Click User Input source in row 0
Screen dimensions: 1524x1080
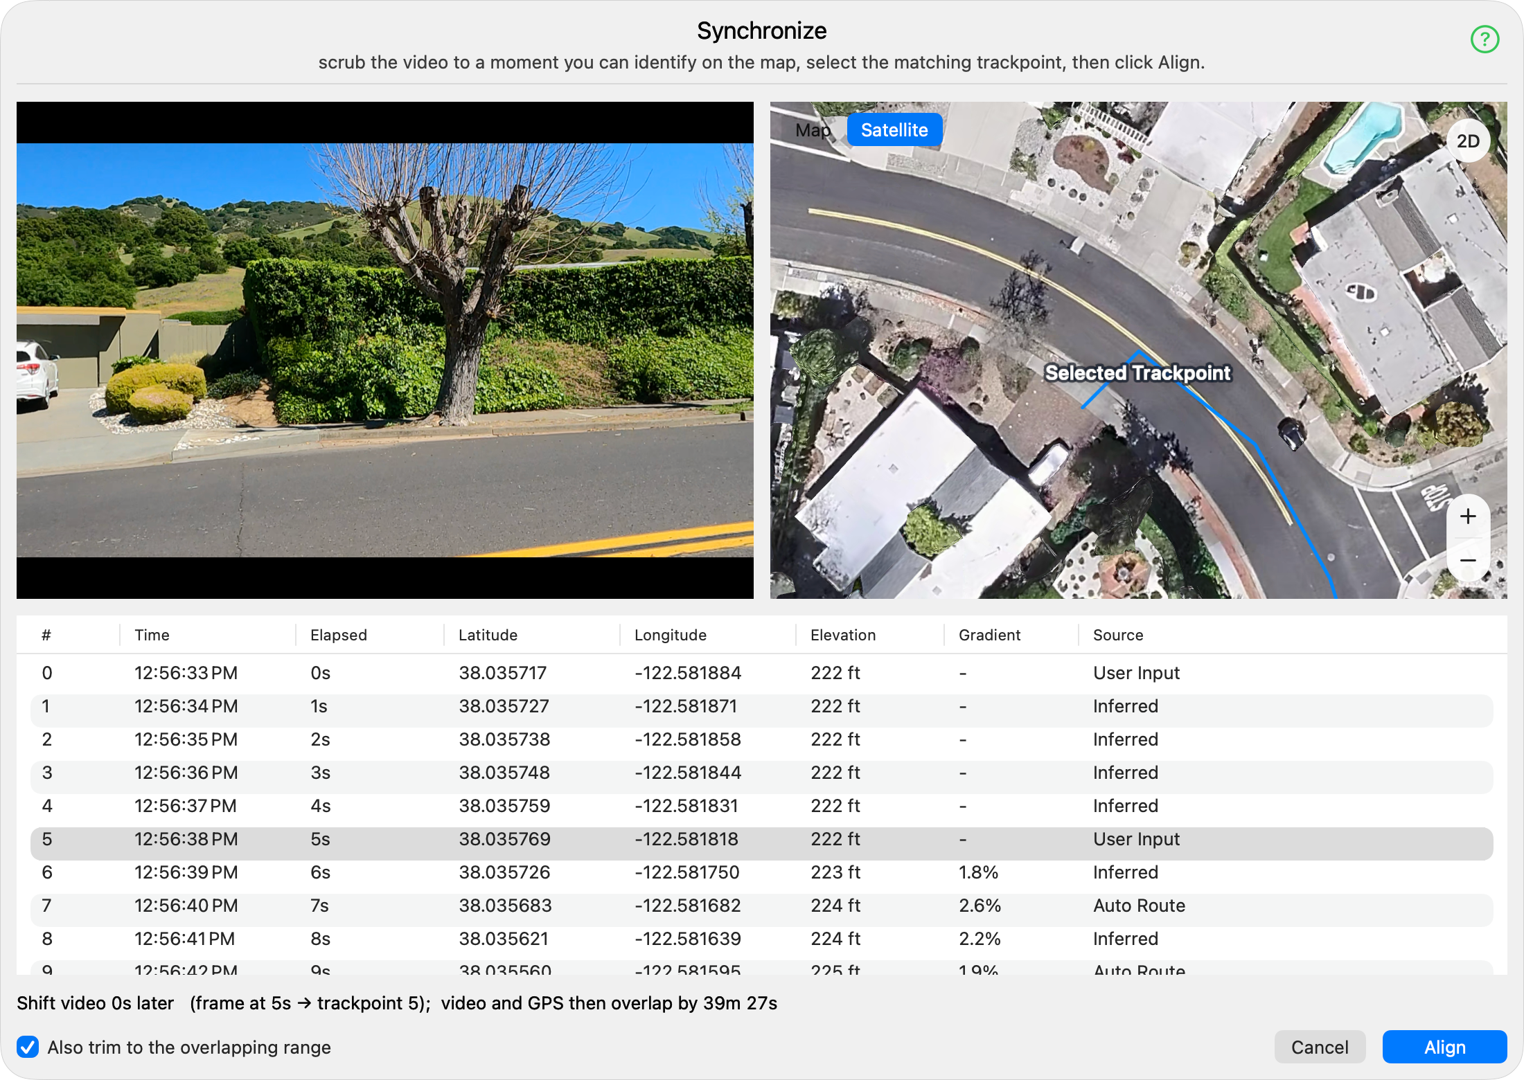(x=1136, y=673)
